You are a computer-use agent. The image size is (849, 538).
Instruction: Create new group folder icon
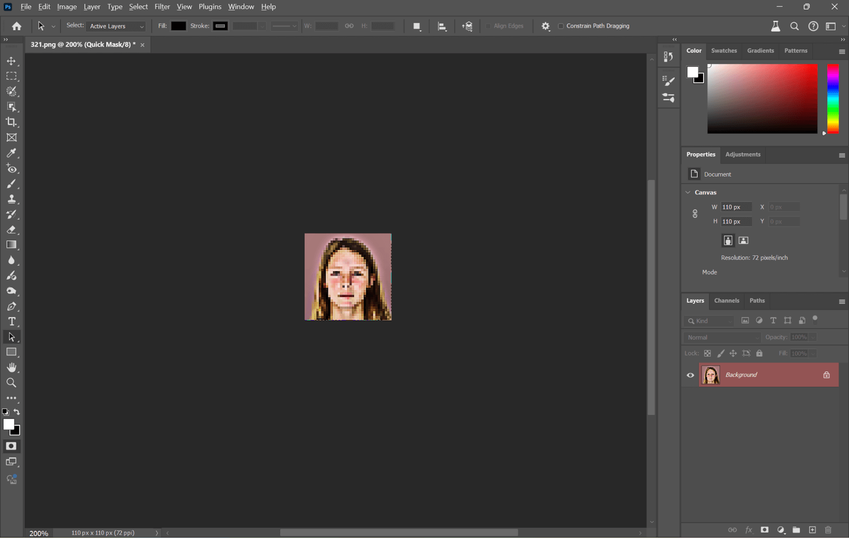[796, 530]
